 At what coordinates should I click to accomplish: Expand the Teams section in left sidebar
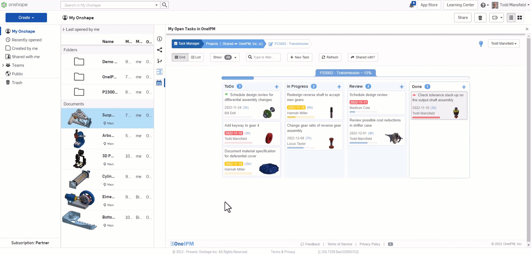(x=4, y=65)
